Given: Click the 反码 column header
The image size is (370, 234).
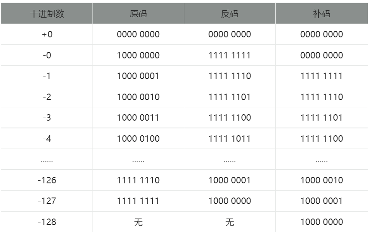Looking at the screenshot, I should pyautogui.click(x=230, y=14).
